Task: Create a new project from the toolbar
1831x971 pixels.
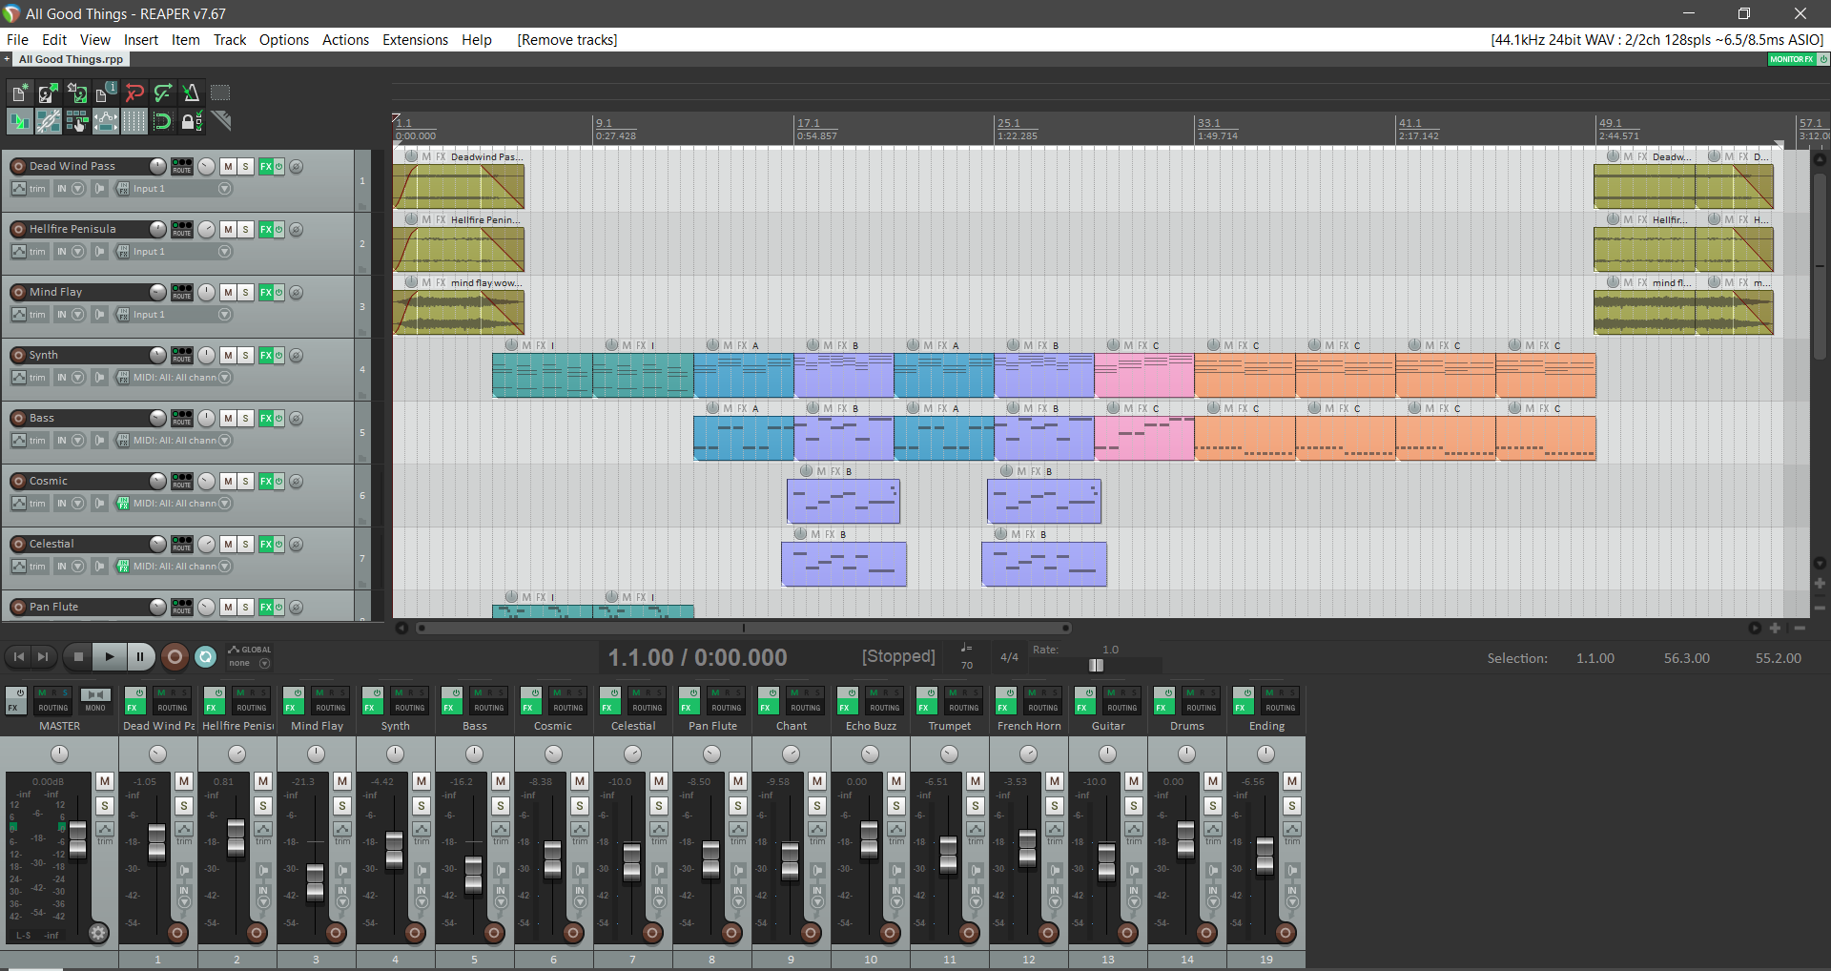Action: 19,93
